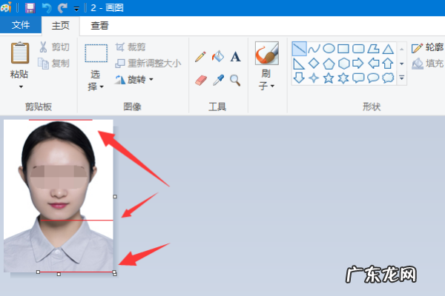The width and height of the screenshot is (445, 296).
Task: Select the Fill with color bucket
Action: click(218, 57)
